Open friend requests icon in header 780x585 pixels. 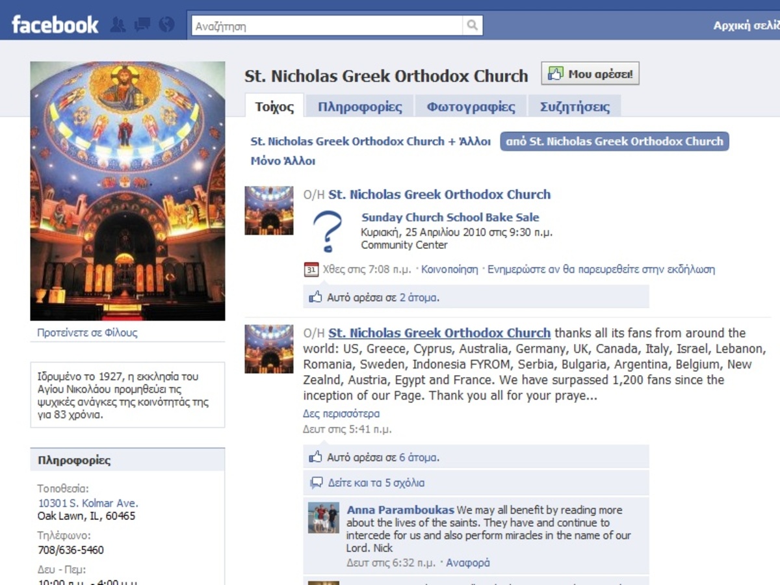[118, 25]
